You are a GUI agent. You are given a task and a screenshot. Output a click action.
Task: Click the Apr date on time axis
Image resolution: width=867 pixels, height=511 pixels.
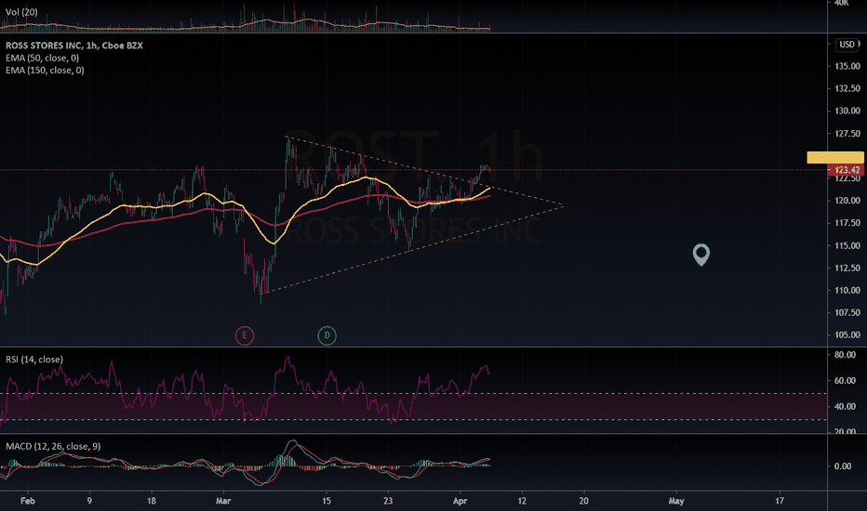point(460,501)
